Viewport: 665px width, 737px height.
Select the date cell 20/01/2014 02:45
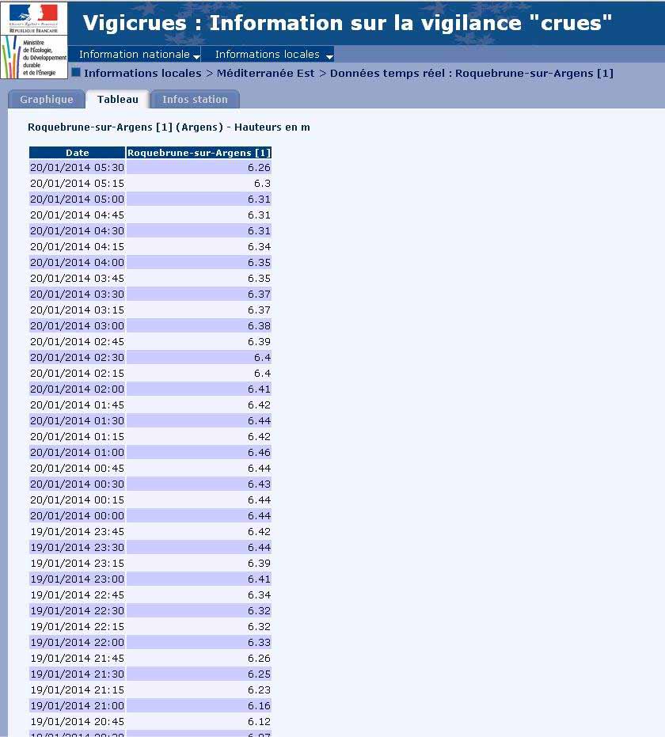(77, 341)
